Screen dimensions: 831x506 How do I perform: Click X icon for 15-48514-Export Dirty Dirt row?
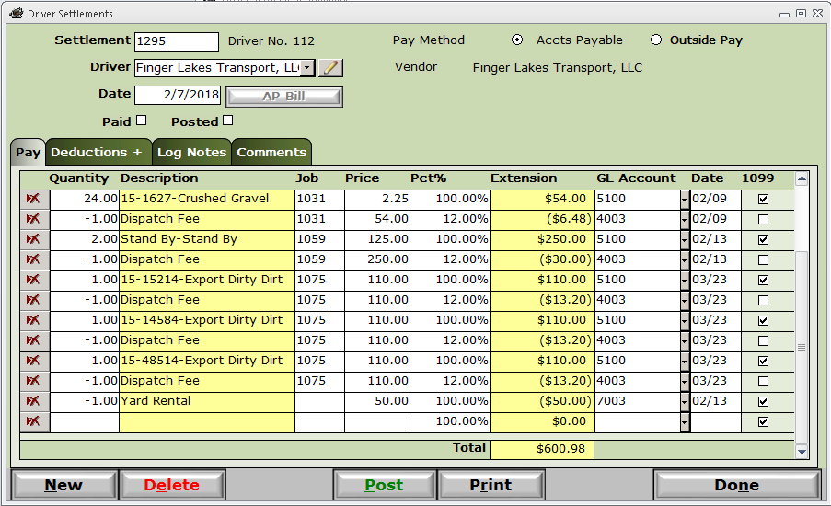33,361
